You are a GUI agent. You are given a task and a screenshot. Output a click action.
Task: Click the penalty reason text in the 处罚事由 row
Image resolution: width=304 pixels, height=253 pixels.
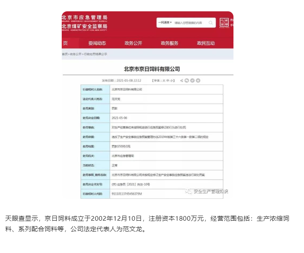coord(149,128)
